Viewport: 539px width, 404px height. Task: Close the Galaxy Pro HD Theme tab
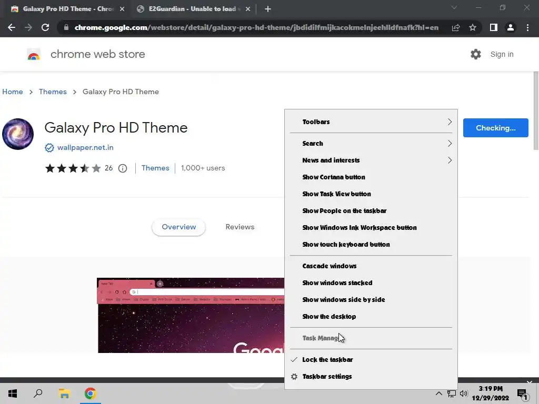click(x=122, y=9)
